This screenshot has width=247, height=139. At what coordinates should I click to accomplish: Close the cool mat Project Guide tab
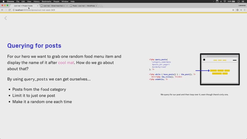pos(38,6)
